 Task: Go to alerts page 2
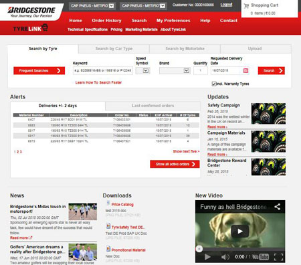[18, 152]
